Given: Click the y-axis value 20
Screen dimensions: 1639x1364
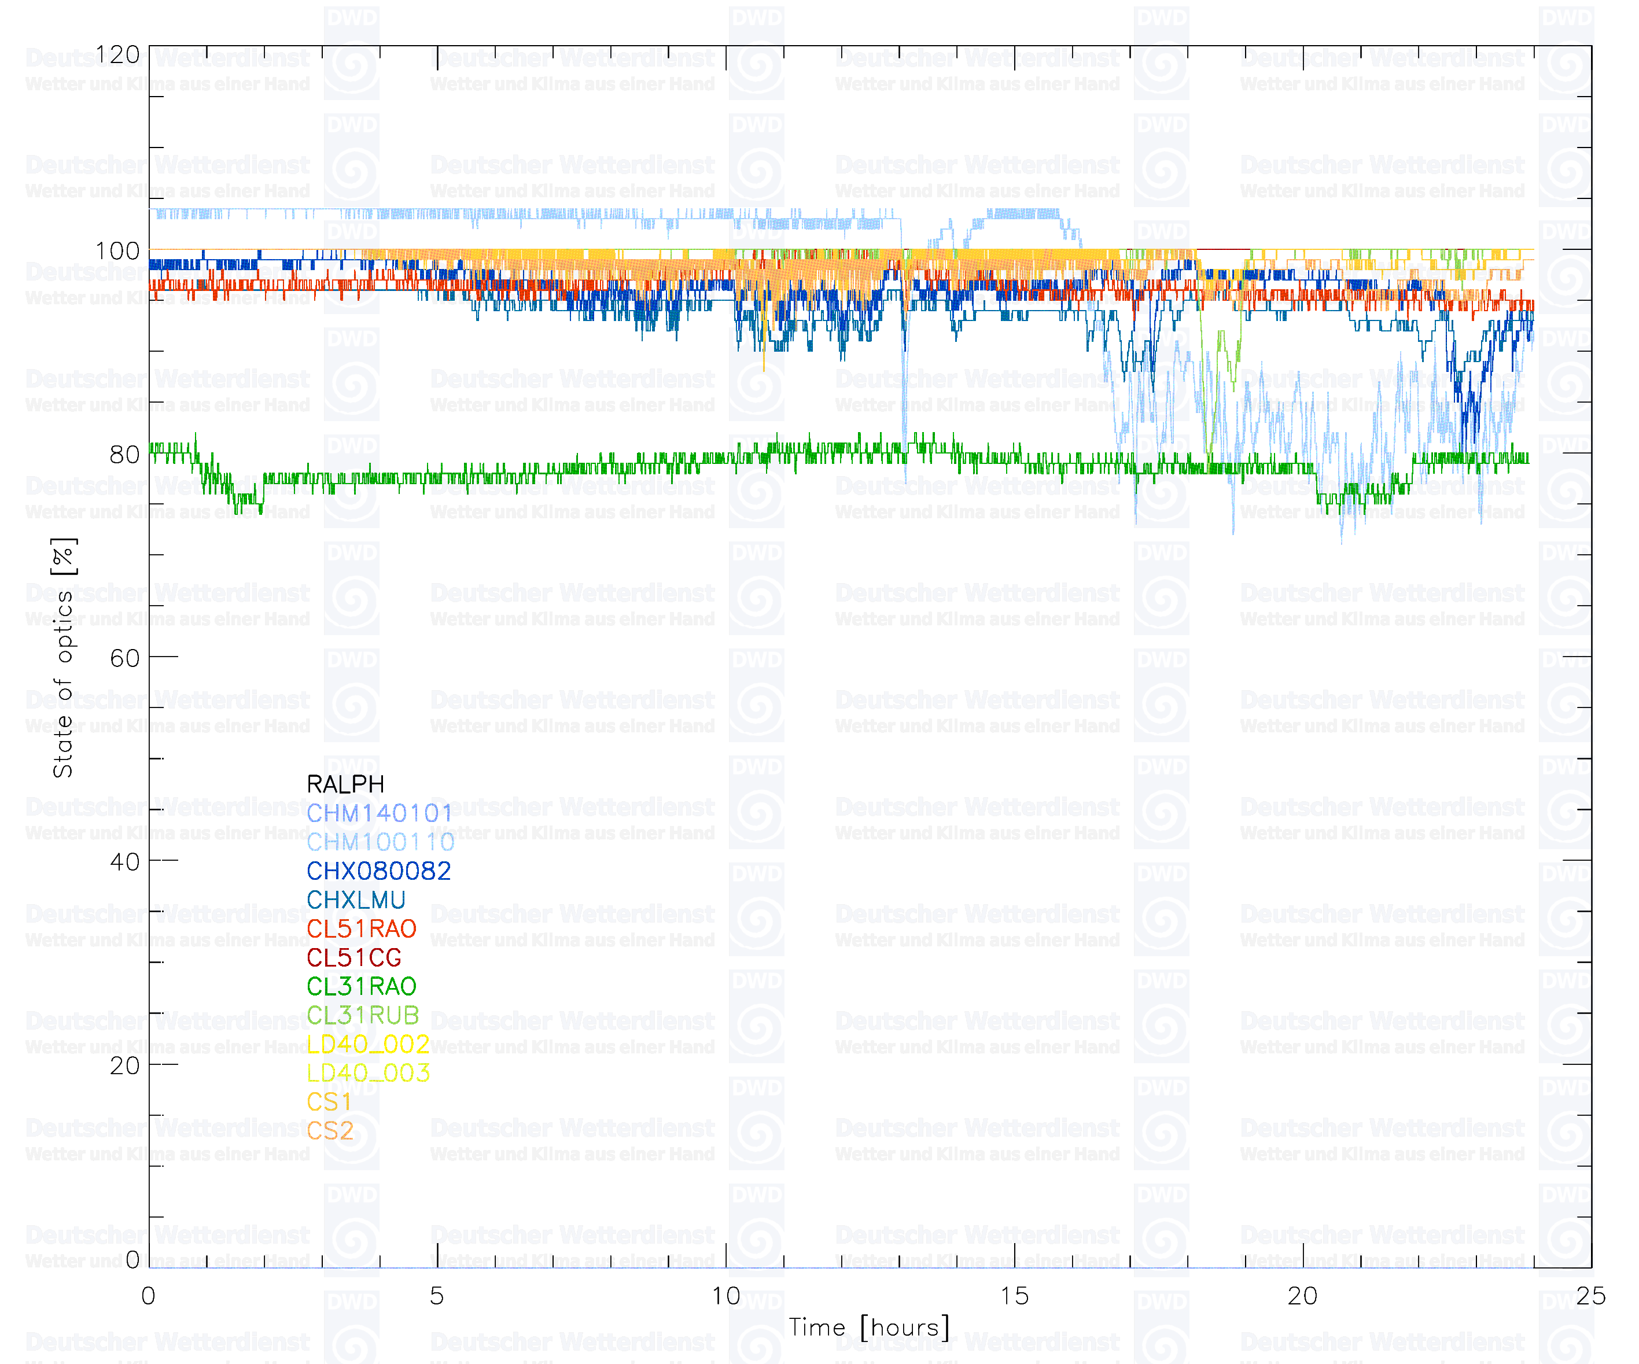Looking at the screenshot, I should click(125, 1065).
